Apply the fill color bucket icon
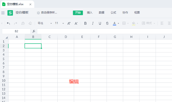The width and height of the screenshot is (172, 102). [x=133, y=23]
